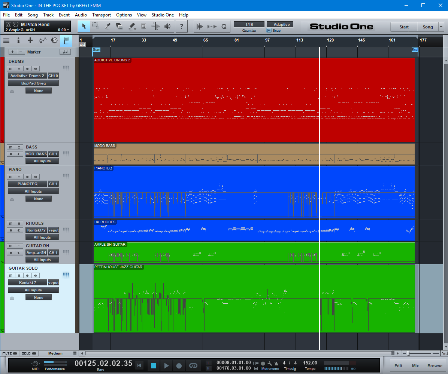448x374 pixels.
Task: Select the Listen speaker tool
Action: click(167, 27)
